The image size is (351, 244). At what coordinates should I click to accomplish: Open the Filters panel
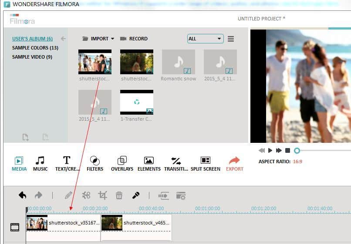click(94, 164)
